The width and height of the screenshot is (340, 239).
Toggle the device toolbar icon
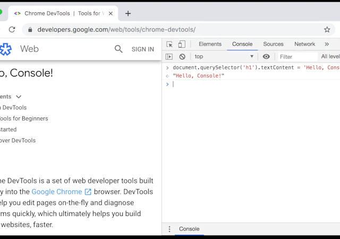click(x=182, y=44)
